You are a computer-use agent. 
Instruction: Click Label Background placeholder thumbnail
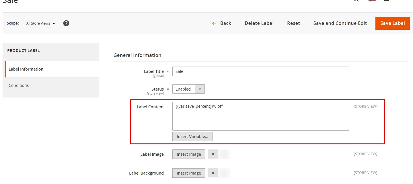click(x=224, y=173)
